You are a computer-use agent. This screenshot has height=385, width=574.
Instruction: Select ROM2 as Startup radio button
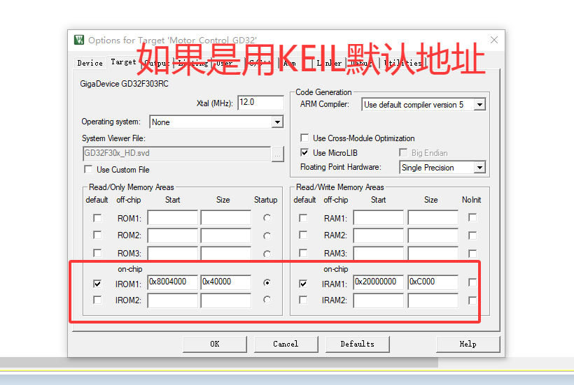pyautogui.click(x=267, y=235)
